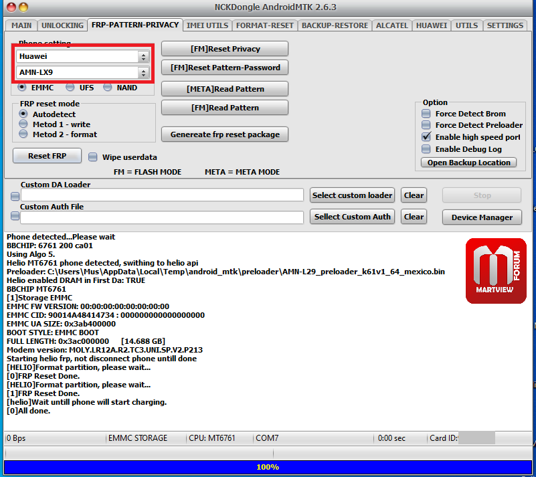Click the 'BOOT STYLE: EMMC BOOT' log line
Screen dimensions: 536x477
(x=53, y=332)
